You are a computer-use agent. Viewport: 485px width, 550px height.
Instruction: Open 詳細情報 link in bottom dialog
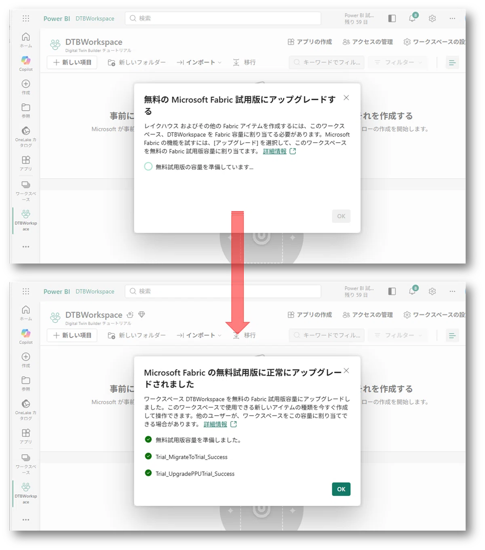tap(215, 424)
